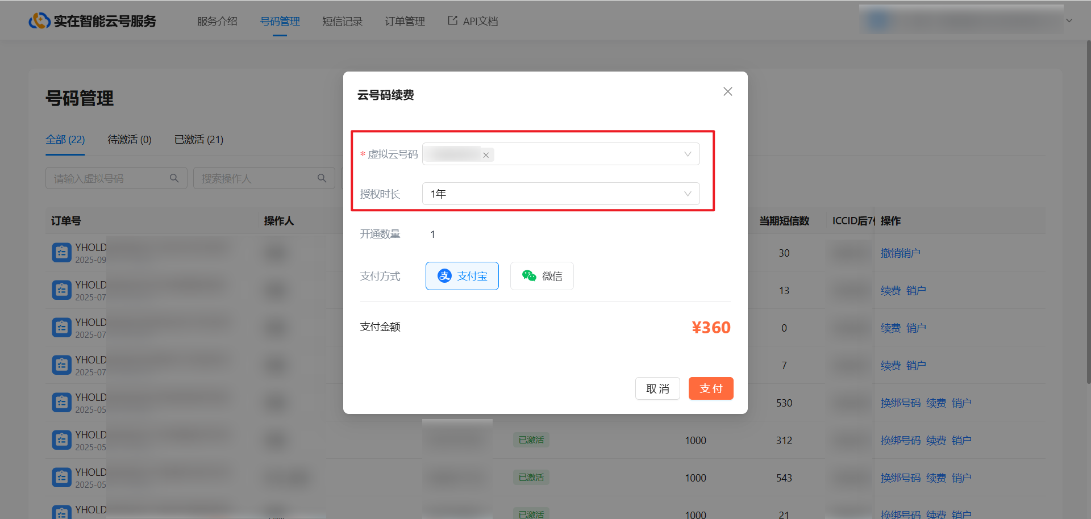Screen dimensions: 1091x519
Task: Click the order icon beside third YHOLD row
Action: point(61,328)
